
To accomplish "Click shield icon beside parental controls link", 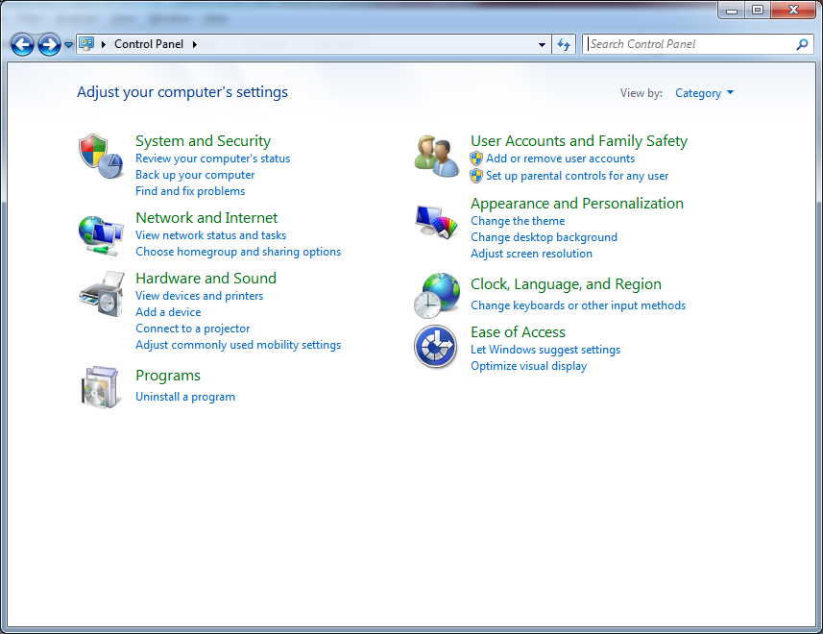I will pos(476,176).
